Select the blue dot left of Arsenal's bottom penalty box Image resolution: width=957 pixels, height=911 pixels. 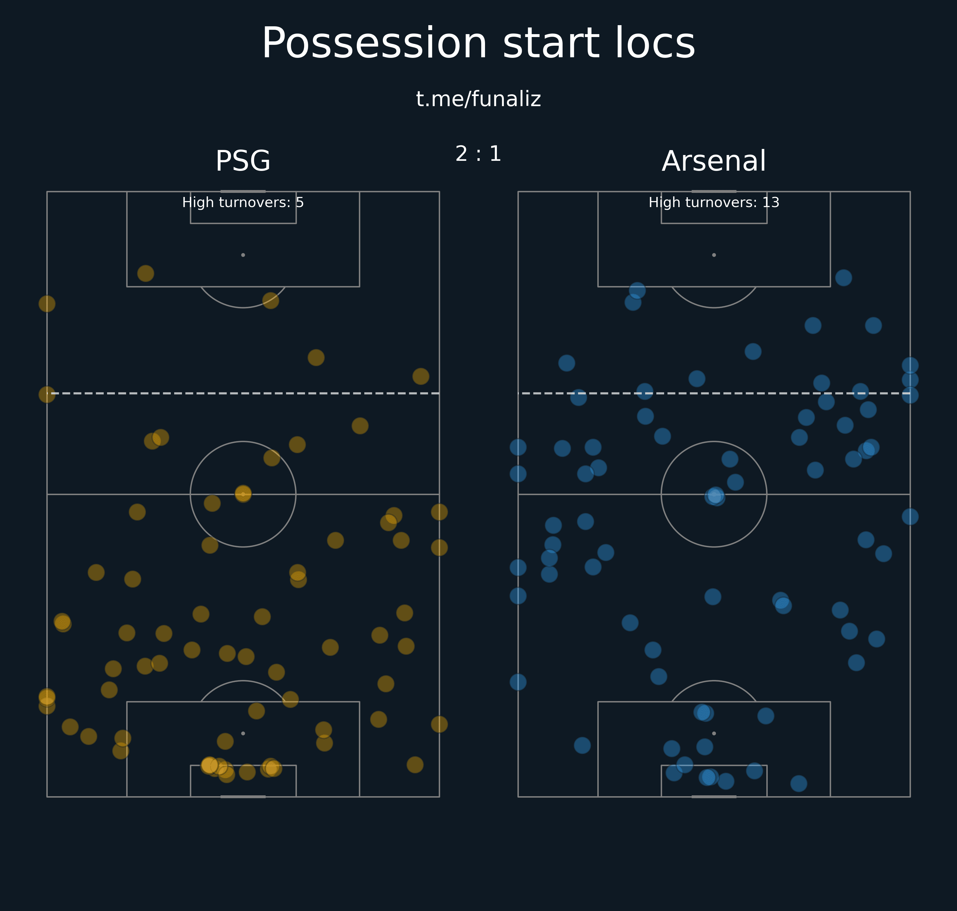click(x=582, y=745)
